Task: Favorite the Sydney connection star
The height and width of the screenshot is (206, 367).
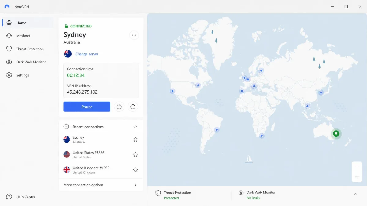Action: click(135, 139)
